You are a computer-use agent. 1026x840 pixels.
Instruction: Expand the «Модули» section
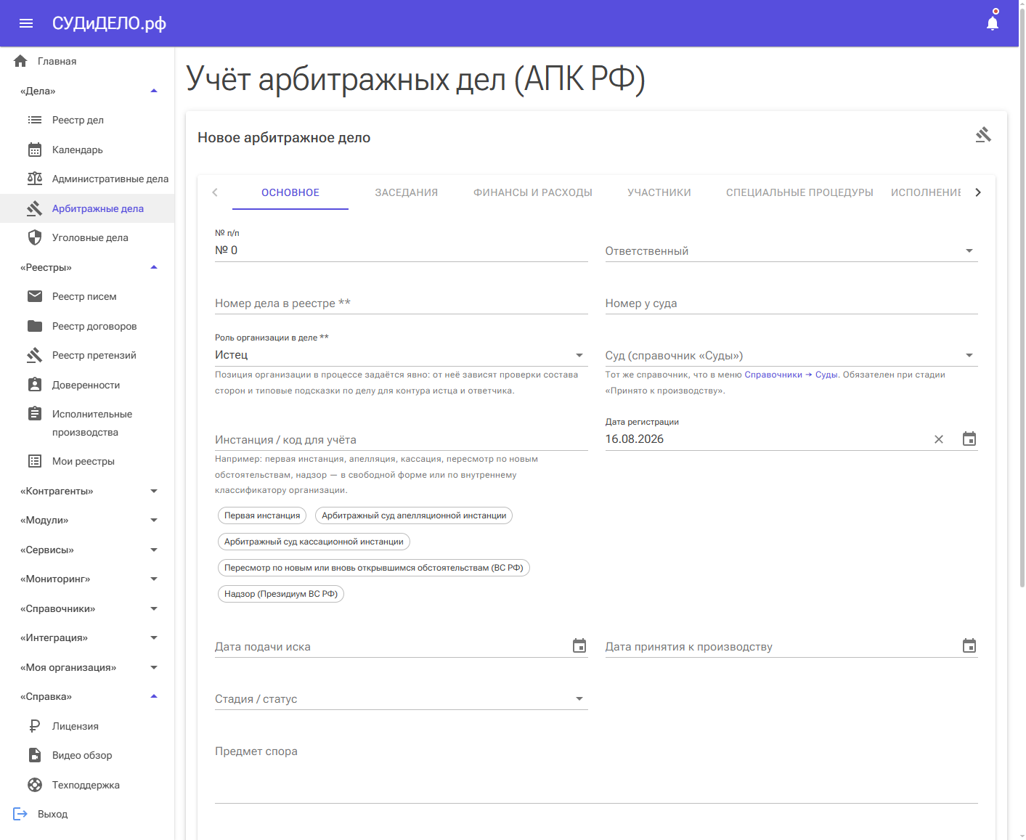(x=154, y=520)
